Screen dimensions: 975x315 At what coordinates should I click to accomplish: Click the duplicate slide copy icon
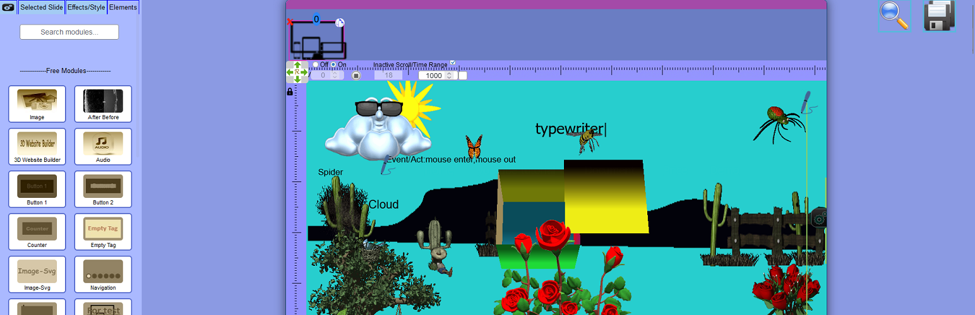(340, 23)
